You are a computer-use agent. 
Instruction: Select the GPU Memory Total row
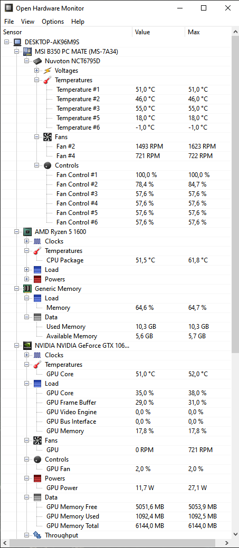[116, 526]
